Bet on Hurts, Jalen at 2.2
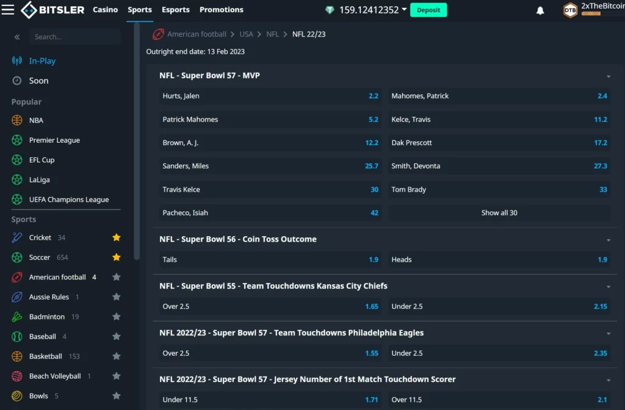Screen dimensions: 625x410 pos(270,96)
